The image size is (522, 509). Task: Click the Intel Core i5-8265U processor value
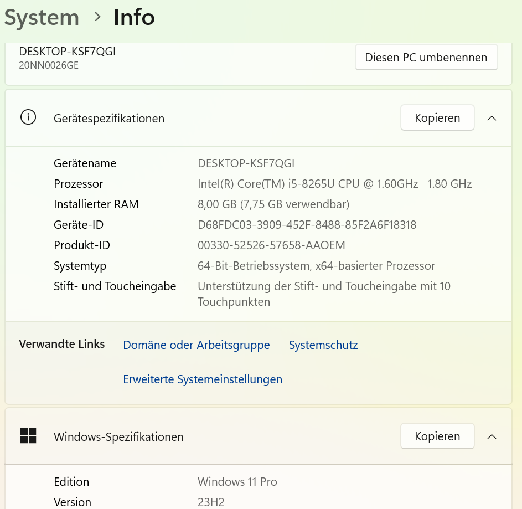(334, 184)
